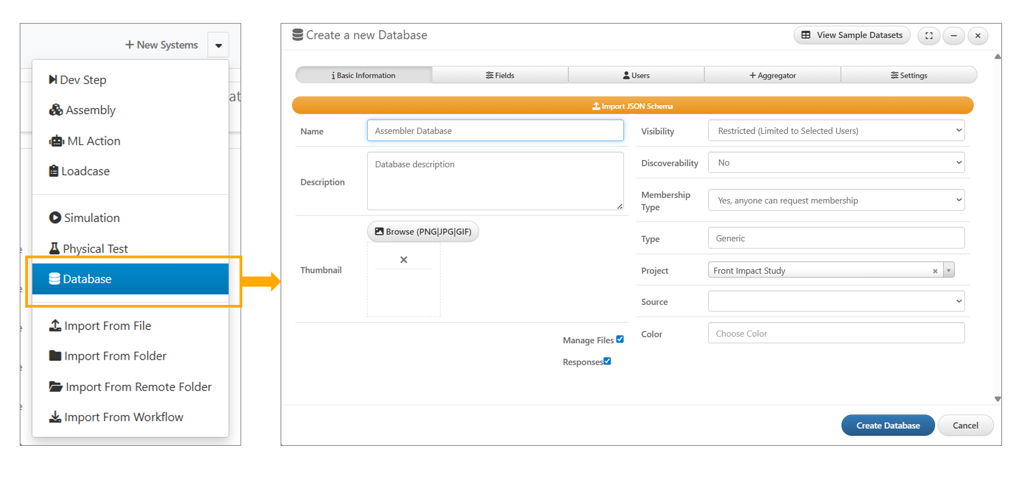Open the Visibility dropdown
The width and height of the screenshot is (1025, 482).
pyautogui.click(x=836, y=131)
